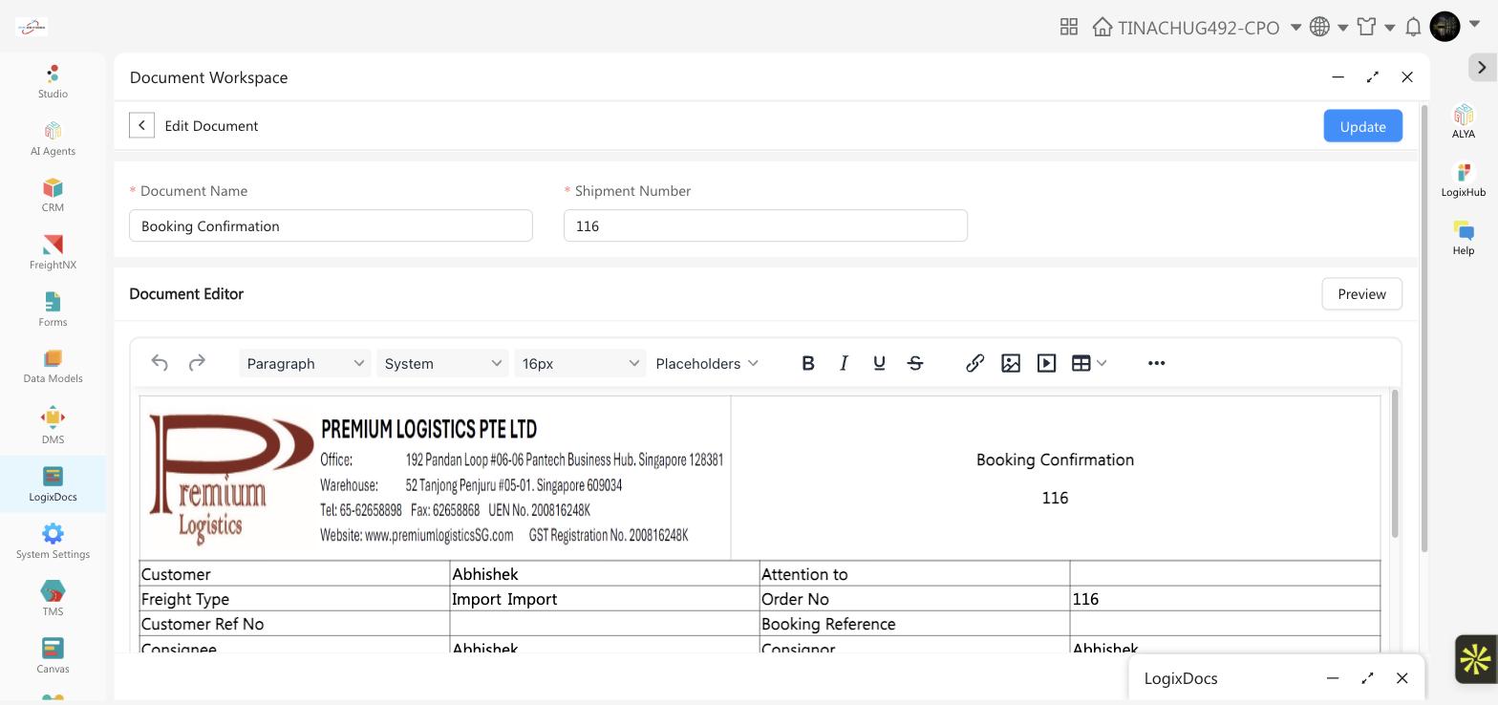Expand the workspace name dropdown arrow
Viewport: 1498px width, 705px height.
click(x=1295, y=27)
